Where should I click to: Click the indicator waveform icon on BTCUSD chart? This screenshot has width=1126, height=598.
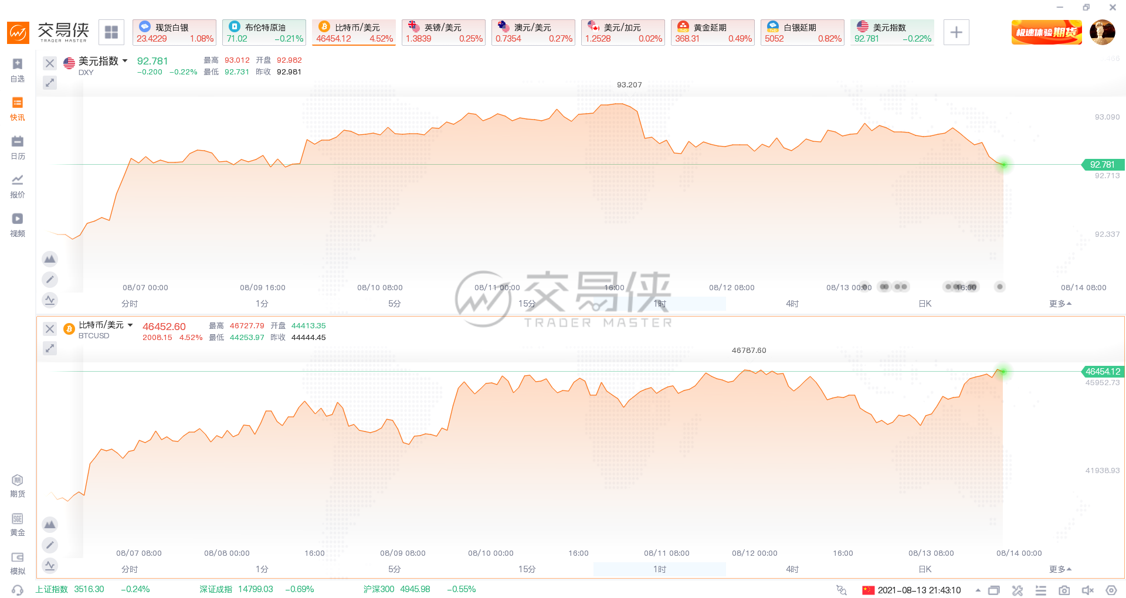50,566
